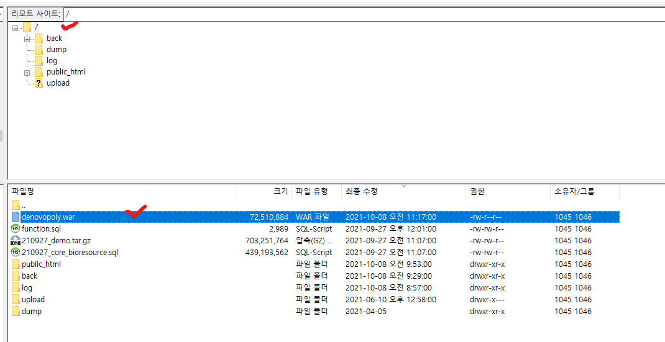This screenshot has width=665, height=342.
Task: Sort file list by 최종 수정 column
Action: click(x=403, y=192)
